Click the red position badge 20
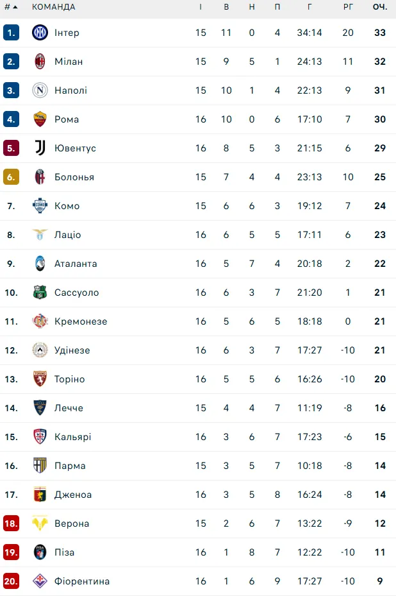 (11, 581)
